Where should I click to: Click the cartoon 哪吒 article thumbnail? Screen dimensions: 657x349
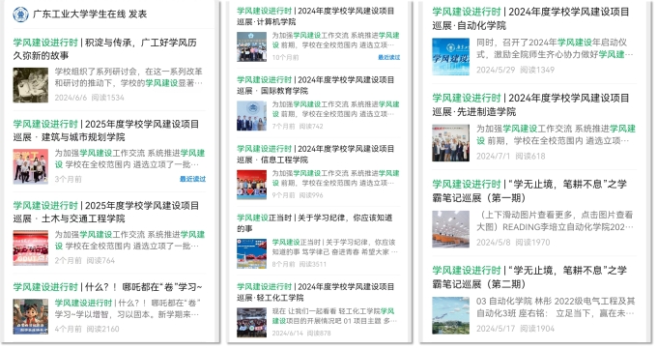pyautogui.click(x=31, y=316)
